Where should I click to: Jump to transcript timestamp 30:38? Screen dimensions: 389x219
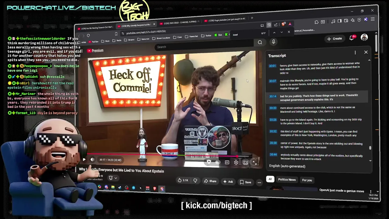click(273, 143)
